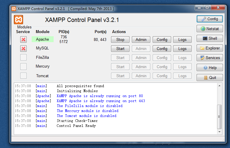The height and width of the screenshot is (148, 230).
Task: Minimize the XAMPP Control Panel window
Action: pos(199,7)
